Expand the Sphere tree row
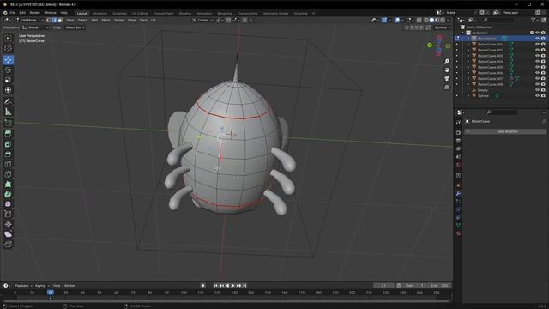 coord(468,95)
